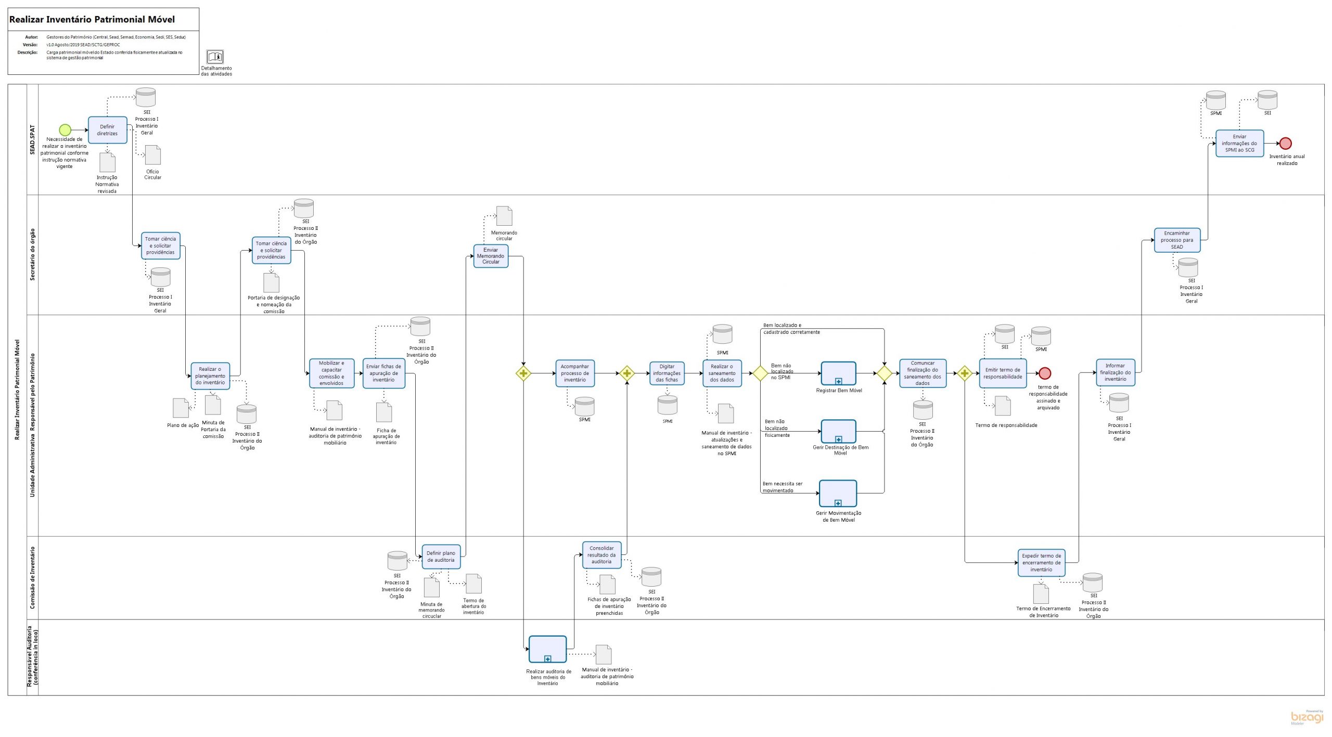1332x737 pixels.
Task: Click the termo de responsabilidade end event
Action: [x=1045, y=373]
